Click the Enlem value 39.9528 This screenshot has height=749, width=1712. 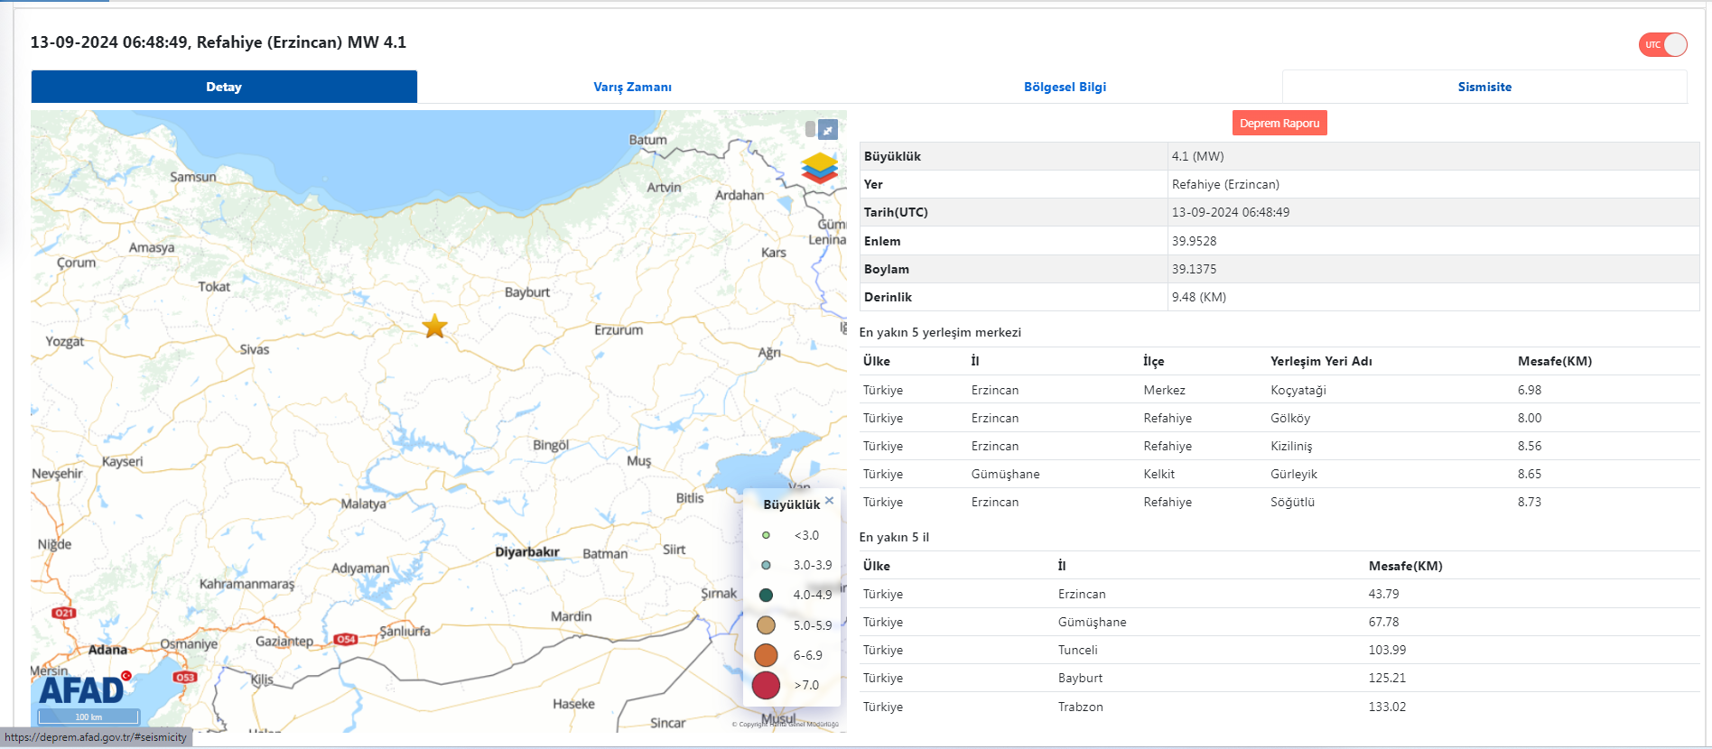1195,241
